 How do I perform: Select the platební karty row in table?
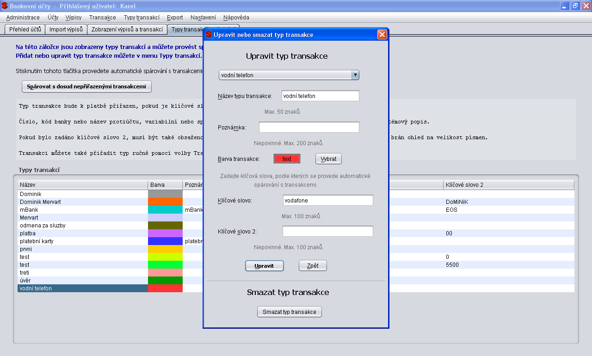[x=296, y=241]
